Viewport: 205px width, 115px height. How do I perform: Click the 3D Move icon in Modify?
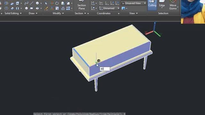click(52, 8)
